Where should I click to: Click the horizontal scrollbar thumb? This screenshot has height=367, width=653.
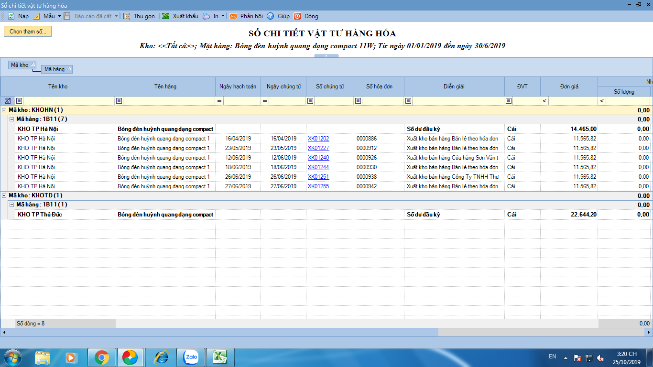(223, 332)
